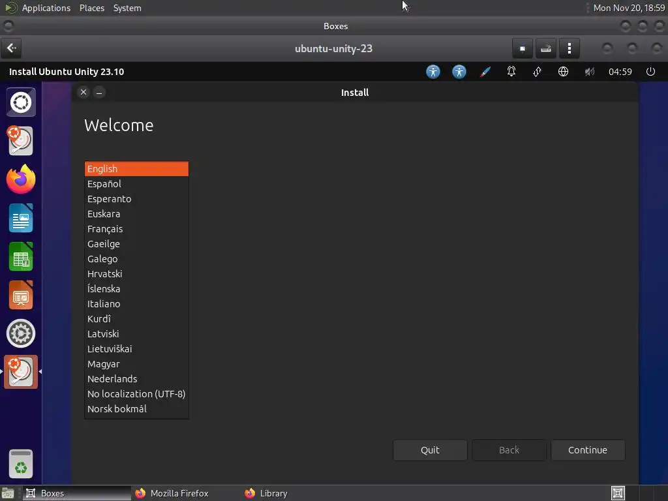Open the muted volume indicator
This screenshot has height=501, width=668.
point(589,72)
